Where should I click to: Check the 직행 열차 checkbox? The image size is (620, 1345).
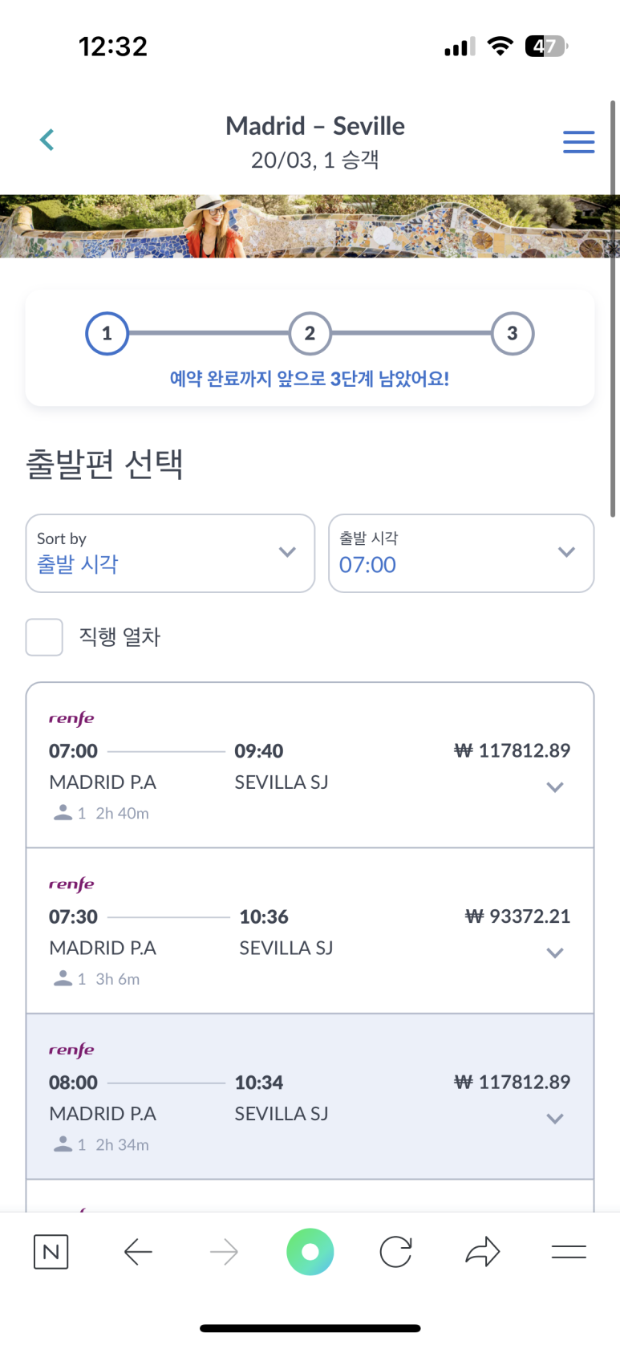pos(44,637)
